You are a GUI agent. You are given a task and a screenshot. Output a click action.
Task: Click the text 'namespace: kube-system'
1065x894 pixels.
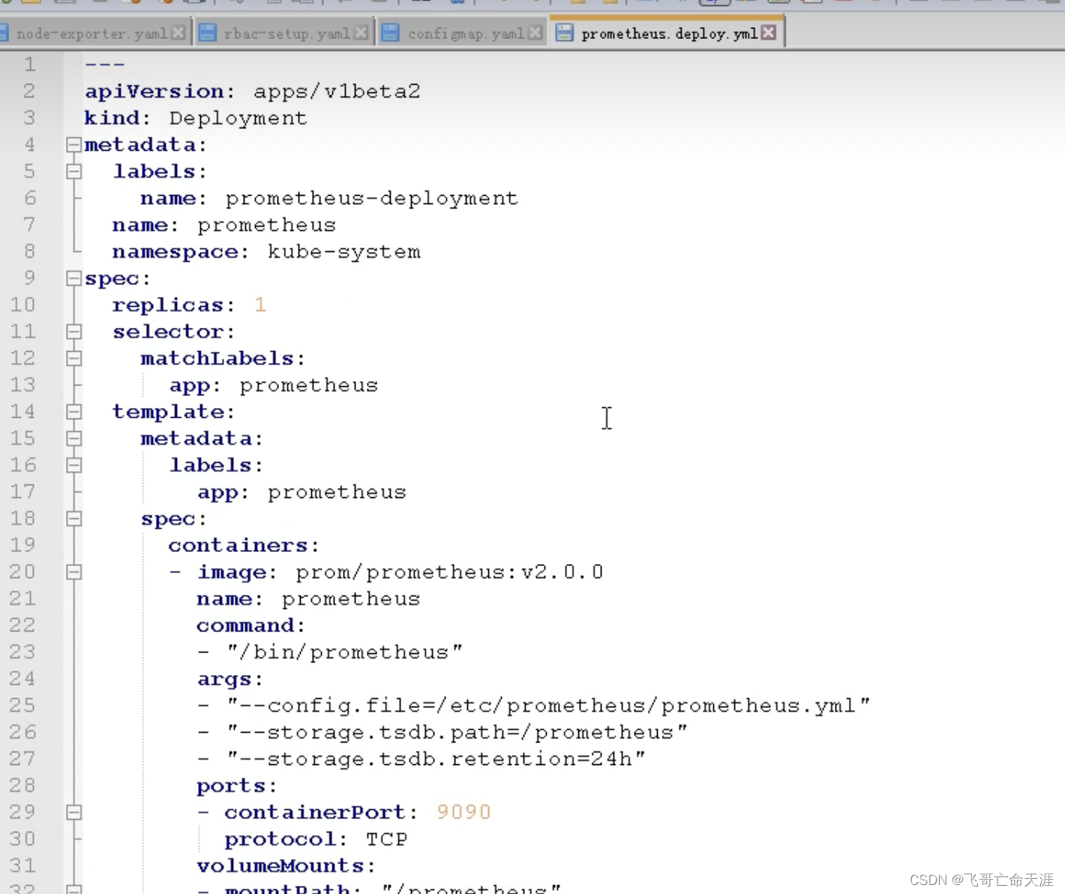(x=266, y=252)
